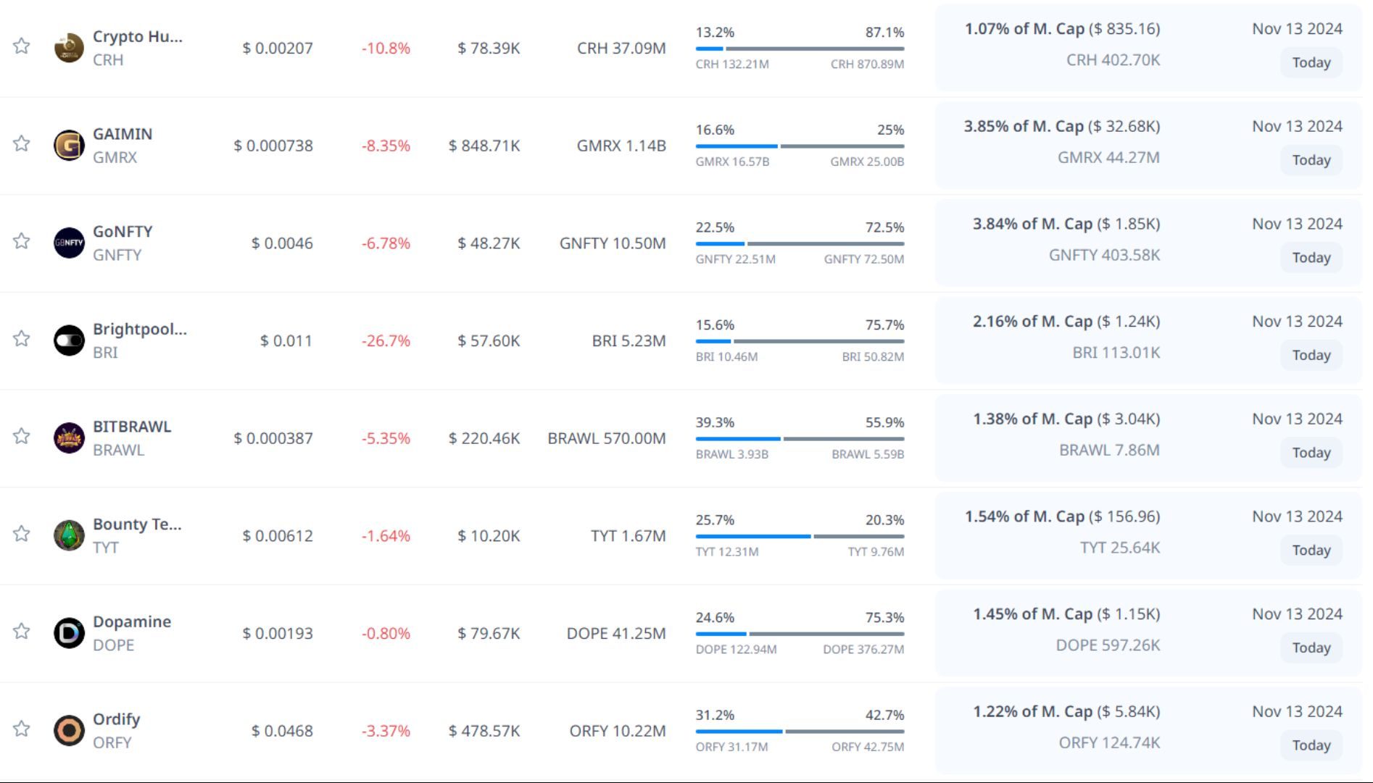The height and width of the screenshot is (783, 1373).
Task: Click the Brightpool toggle-shaped logo
Action: (69, 340)
